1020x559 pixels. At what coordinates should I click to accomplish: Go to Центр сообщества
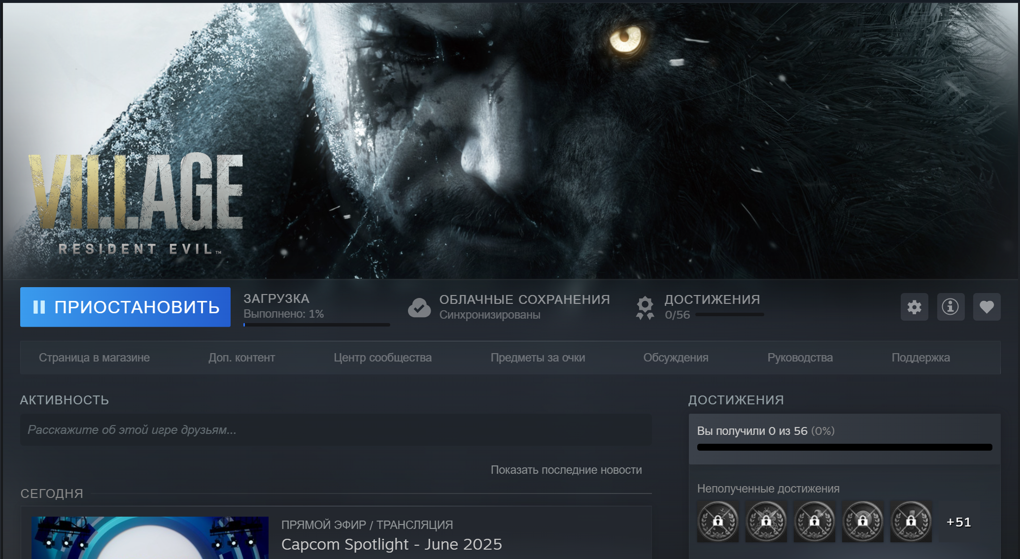click(382, 358)
